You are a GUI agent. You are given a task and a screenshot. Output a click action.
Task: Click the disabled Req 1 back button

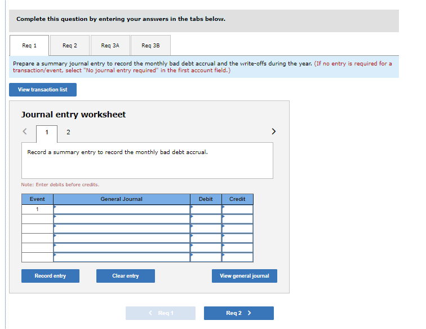click(161, 313)
